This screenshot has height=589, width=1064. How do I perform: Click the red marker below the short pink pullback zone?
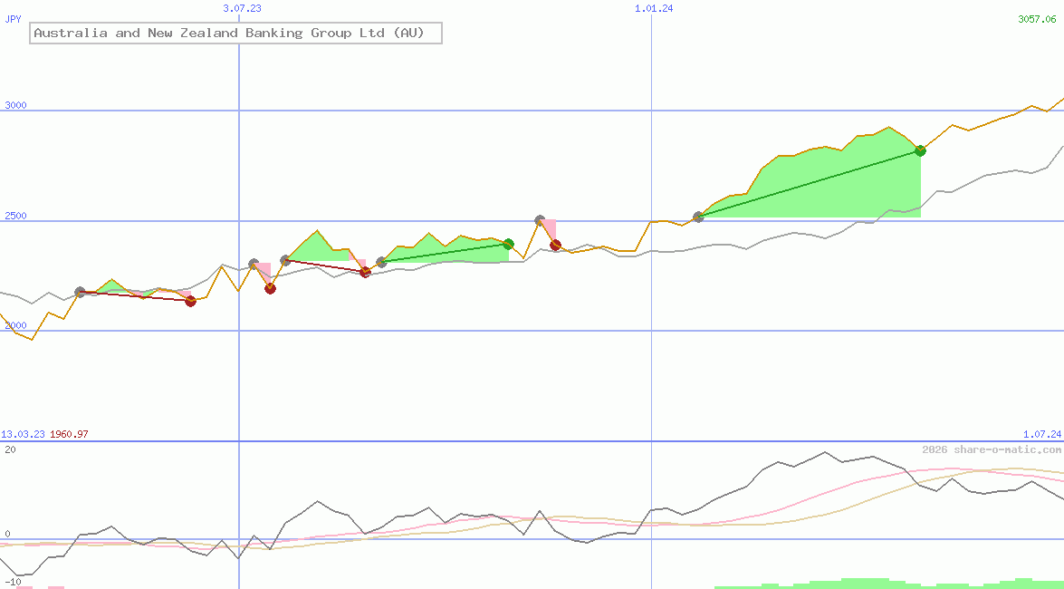(365, 273)
